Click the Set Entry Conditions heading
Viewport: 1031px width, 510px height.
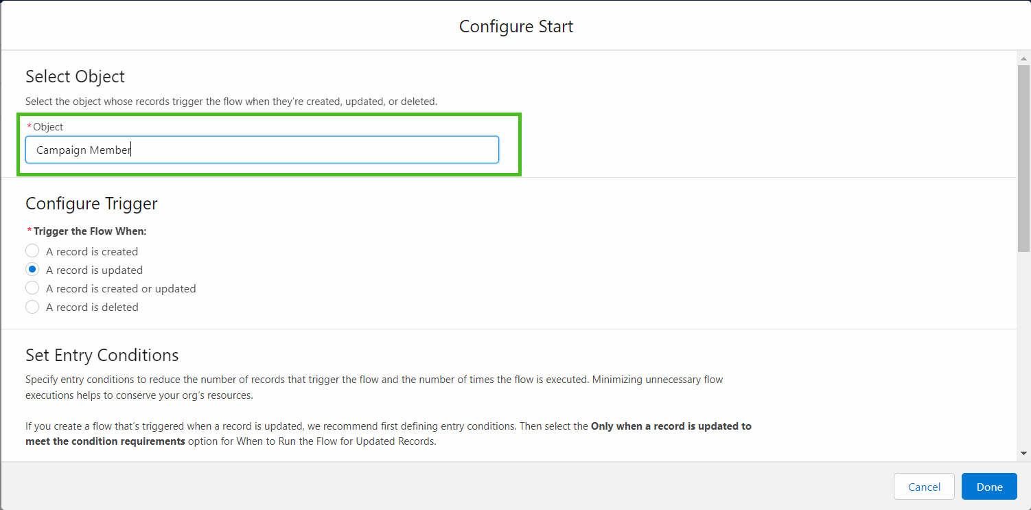(102, 355)
